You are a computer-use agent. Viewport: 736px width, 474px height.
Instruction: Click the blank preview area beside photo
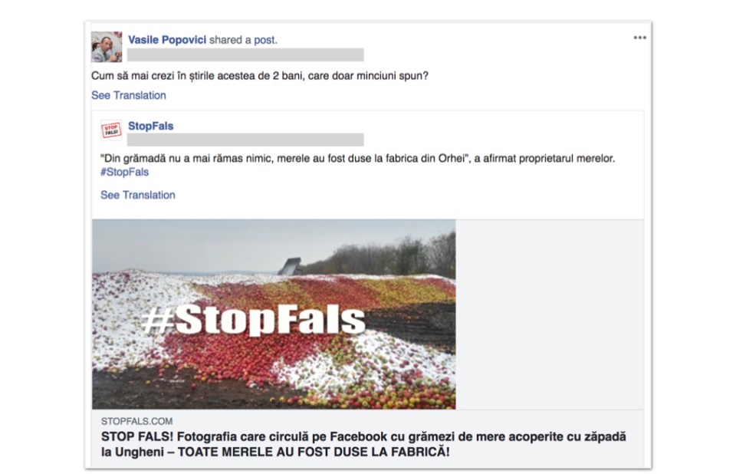(550, 314)
